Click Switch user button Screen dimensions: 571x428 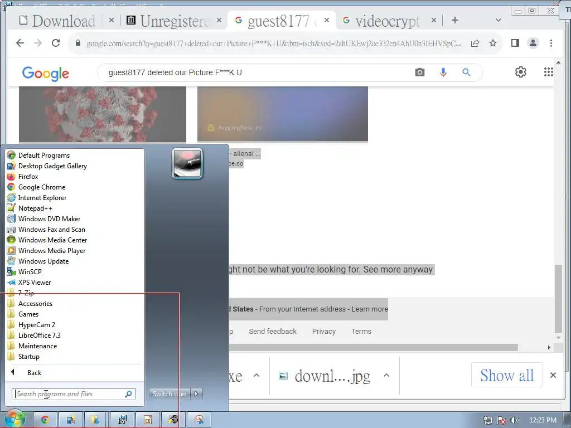[170, 394]
